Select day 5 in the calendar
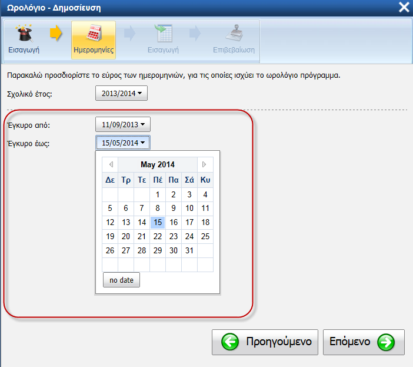Image resolution: width=413 pixels, height=367 pixels. (110, 208)
